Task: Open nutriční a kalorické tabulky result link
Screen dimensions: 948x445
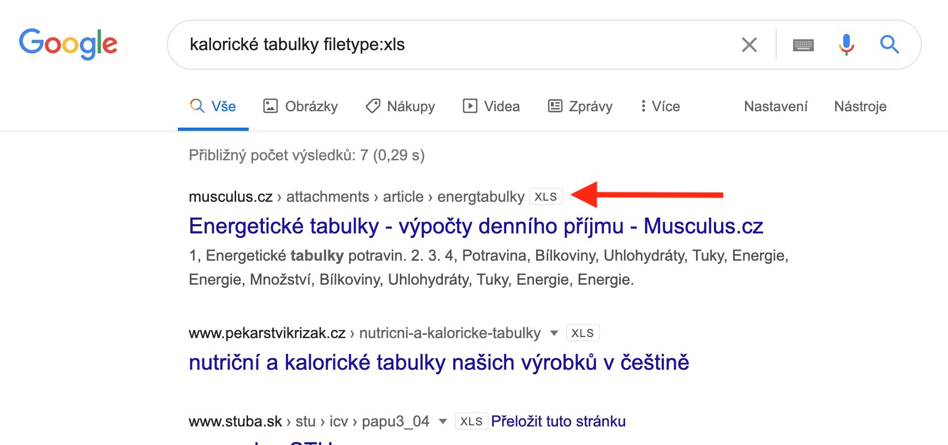Action: click(439, 363)
